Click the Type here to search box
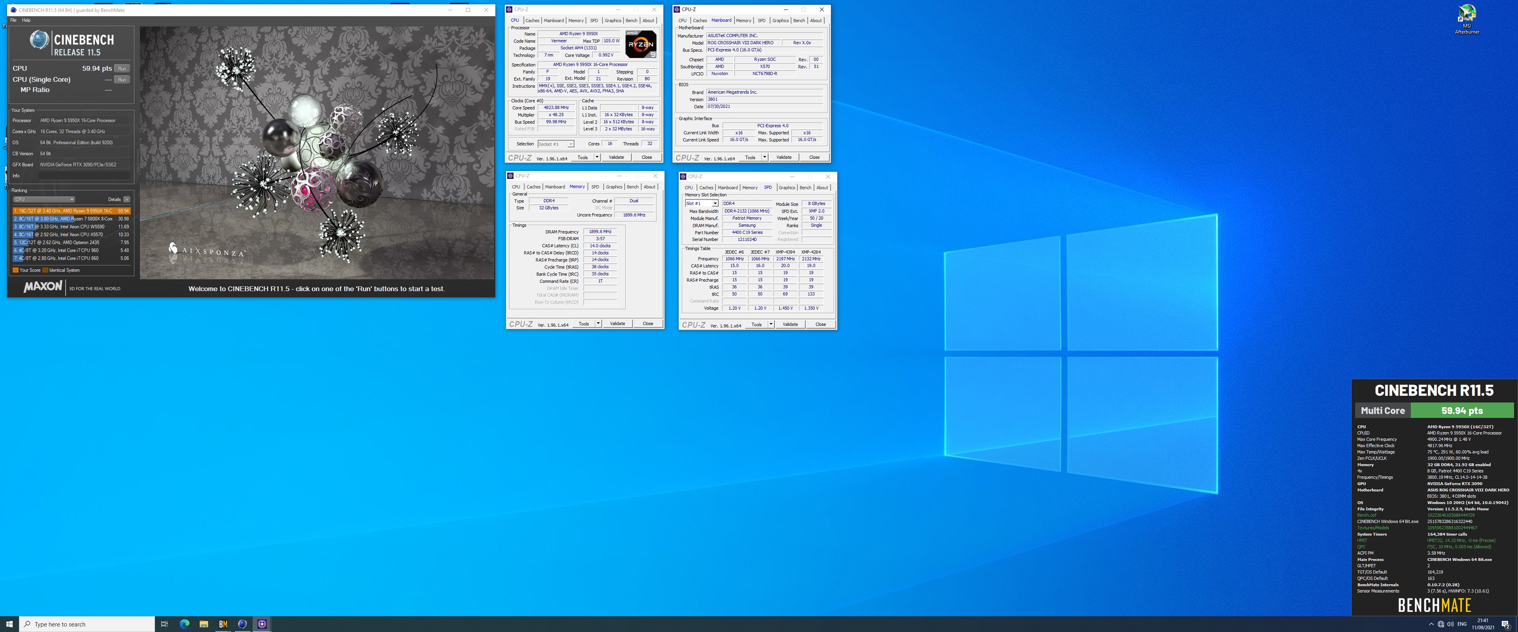This screenshot has width=1518, height=632. (87, 624)
